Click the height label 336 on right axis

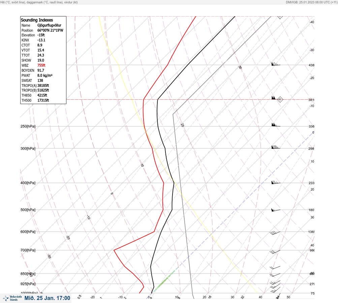point(311,126)
